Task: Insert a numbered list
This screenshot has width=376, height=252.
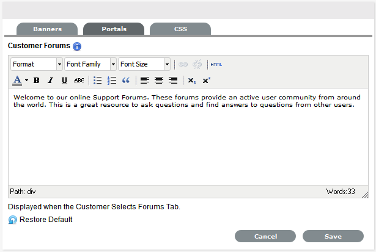Action: (x=112, y=80)
